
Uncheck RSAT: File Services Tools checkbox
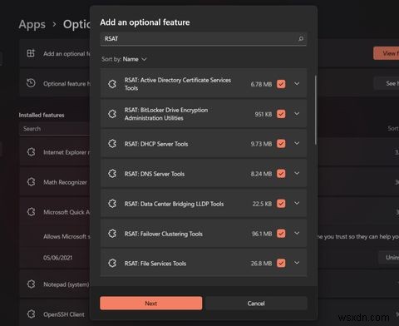click(281, 263)
